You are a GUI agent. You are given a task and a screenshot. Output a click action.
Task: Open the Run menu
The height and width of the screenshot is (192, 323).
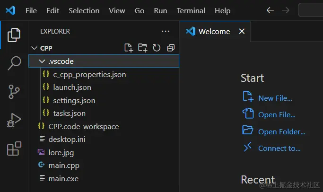click(160, 10)
